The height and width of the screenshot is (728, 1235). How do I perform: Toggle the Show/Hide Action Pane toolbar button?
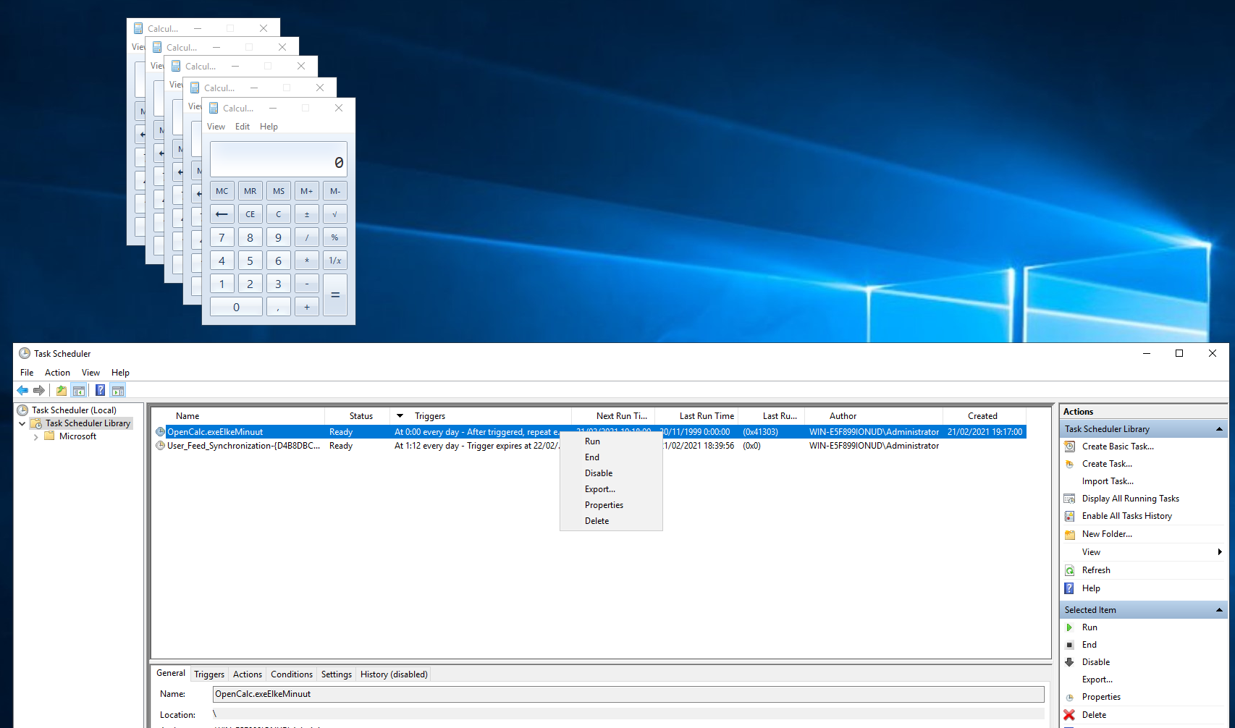click(118, 391)
